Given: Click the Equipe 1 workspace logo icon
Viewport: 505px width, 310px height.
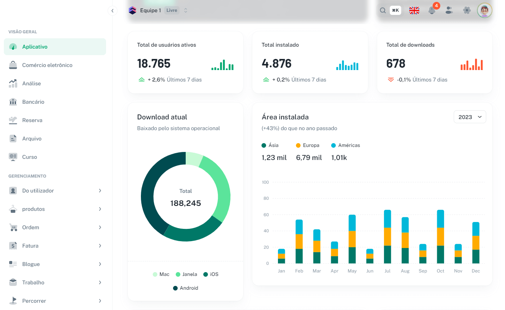Looking at the screenshot, I should [x=132, y=10].
